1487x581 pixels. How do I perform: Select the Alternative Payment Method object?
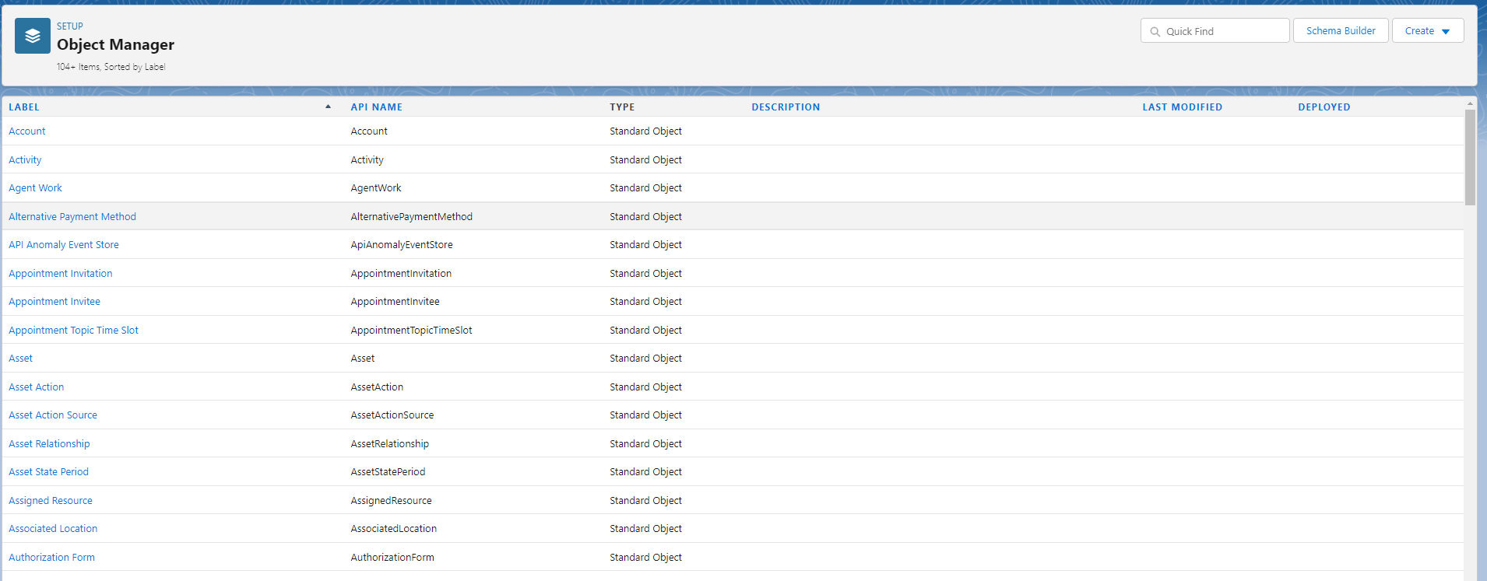click(x=72, y=217)
